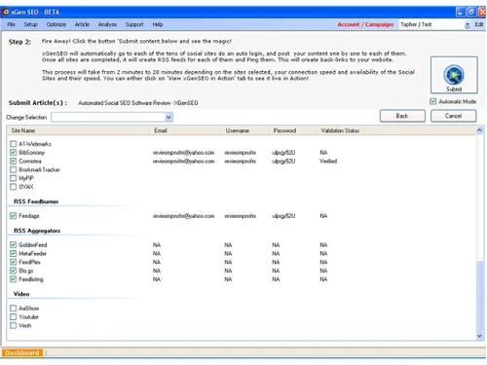Open the Help menu
The image size is (487, 365).
[x=158, y=24]
